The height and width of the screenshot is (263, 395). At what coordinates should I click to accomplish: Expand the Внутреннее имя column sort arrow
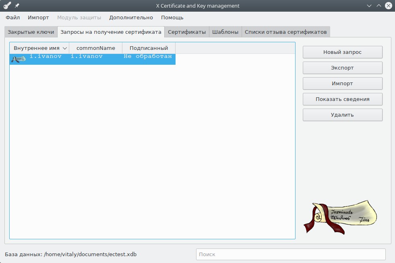(x=65, y=48)
